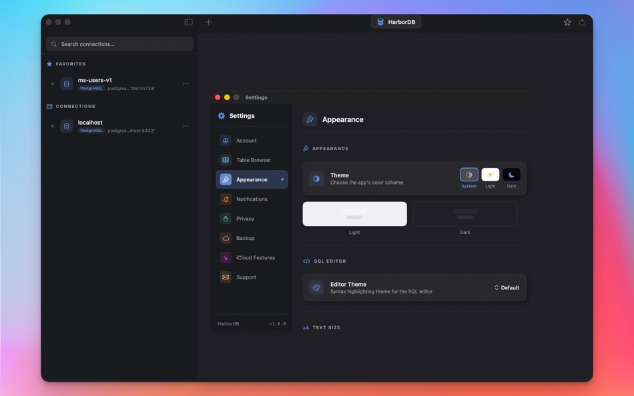This screenshot has height=396, width=634.
Task: Select the Table Browser icon in Settings
Action: (x=226, y=160)
